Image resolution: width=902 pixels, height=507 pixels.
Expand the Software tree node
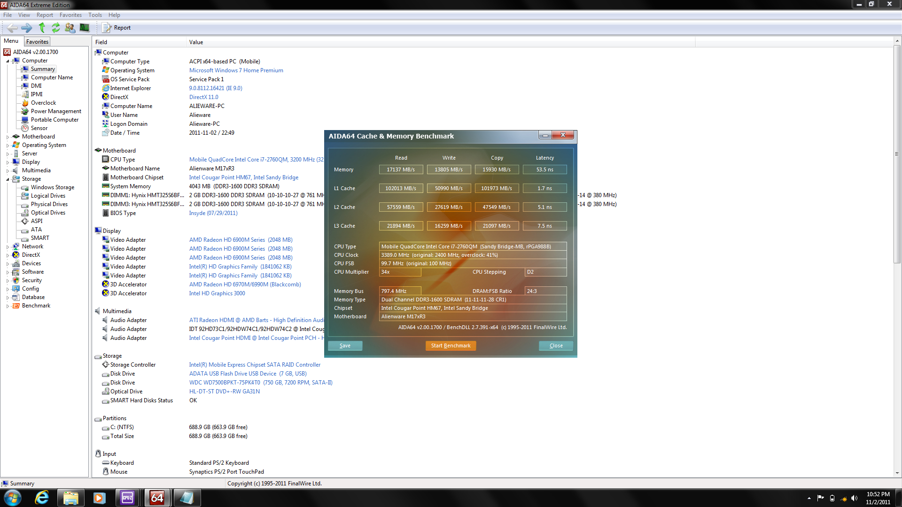click(8, 272)
